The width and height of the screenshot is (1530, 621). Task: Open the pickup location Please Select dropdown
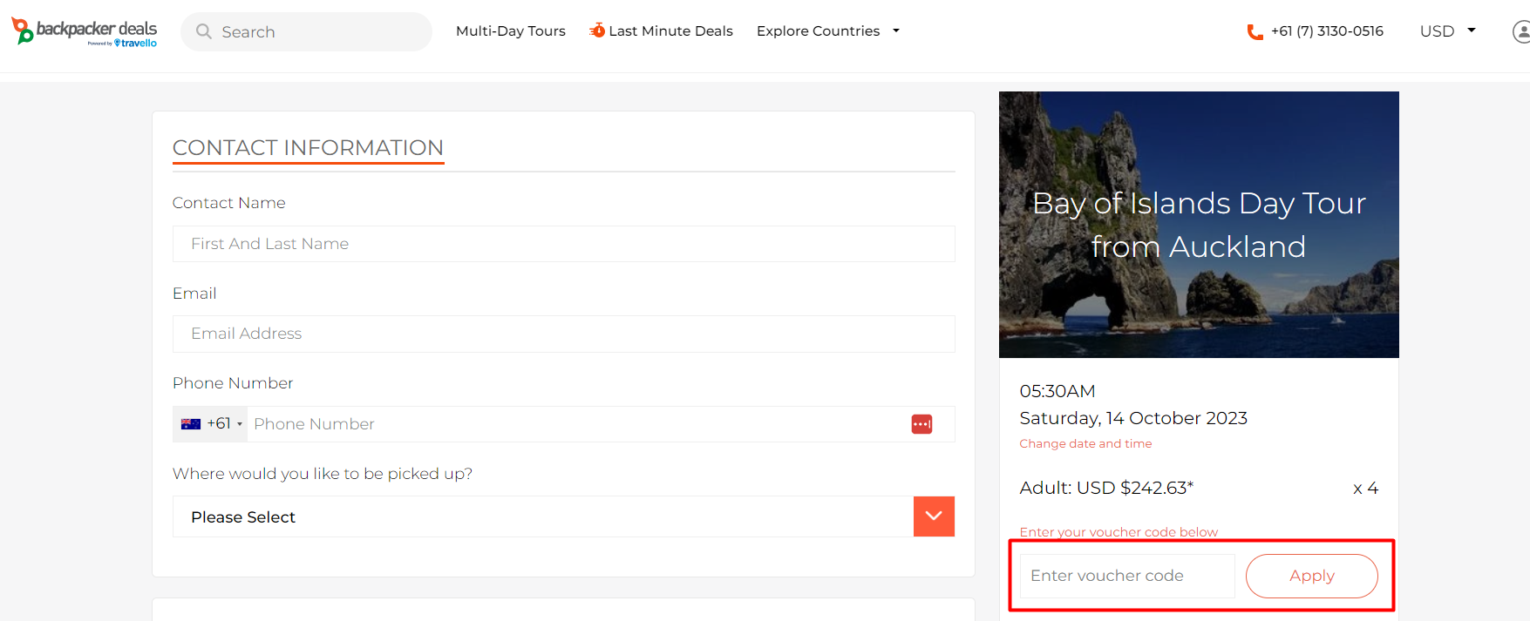[x=563, y=516]
